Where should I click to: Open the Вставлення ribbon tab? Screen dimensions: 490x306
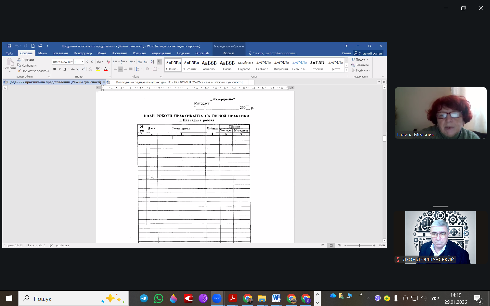(60, 53)
